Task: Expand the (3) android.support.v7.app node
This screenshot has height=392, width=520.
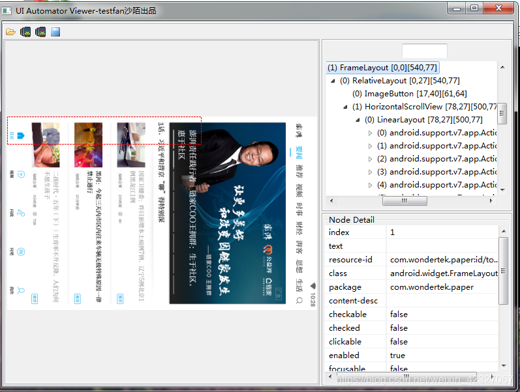Action: pyautogui.click(x=370, y=172)
